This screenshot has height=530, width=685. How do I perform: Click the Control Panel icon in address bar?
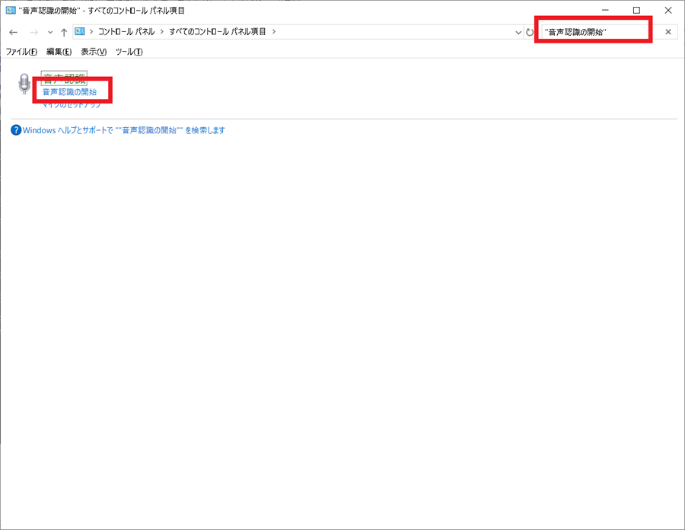click(x=79, y=31)
